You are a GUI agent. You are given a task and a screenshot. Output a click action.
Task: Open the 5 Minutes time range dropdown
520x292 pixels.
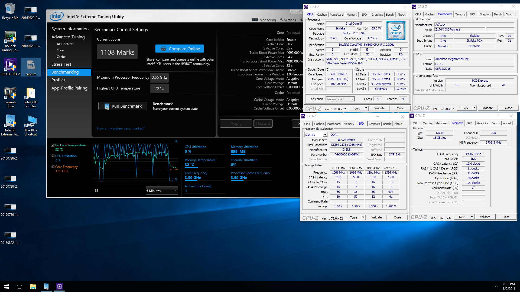(162, 191)
